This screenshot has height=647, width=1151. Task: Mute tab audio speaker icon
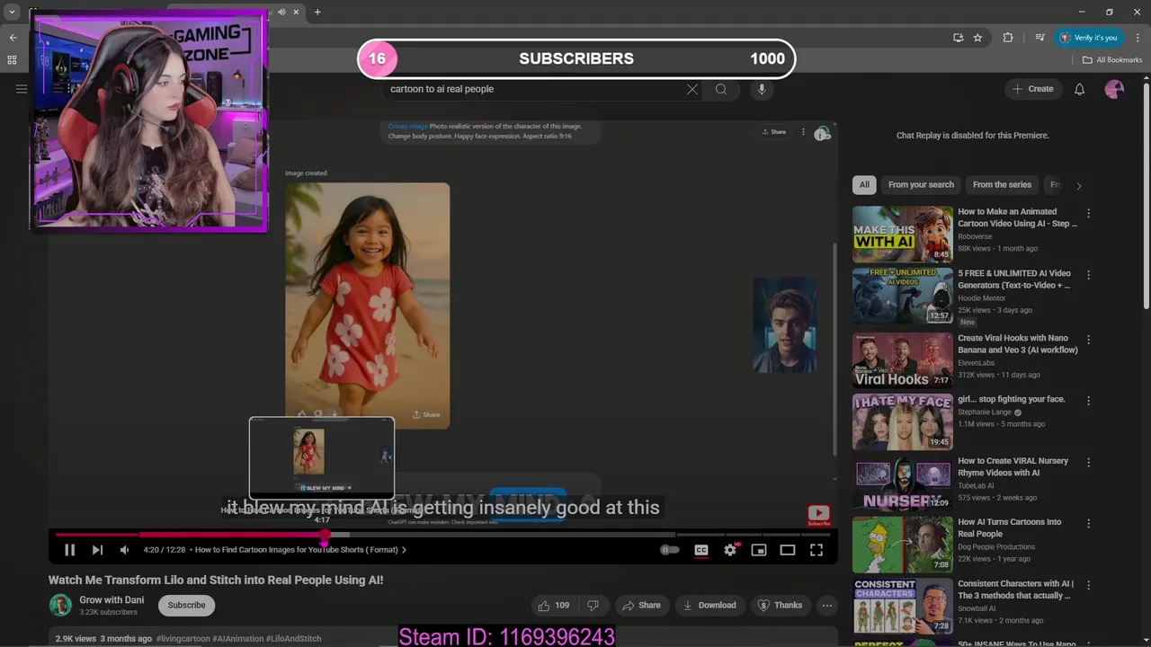281,12
